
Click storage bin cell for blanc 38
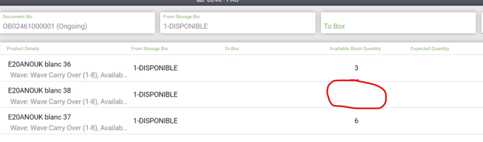click(155, 95)
